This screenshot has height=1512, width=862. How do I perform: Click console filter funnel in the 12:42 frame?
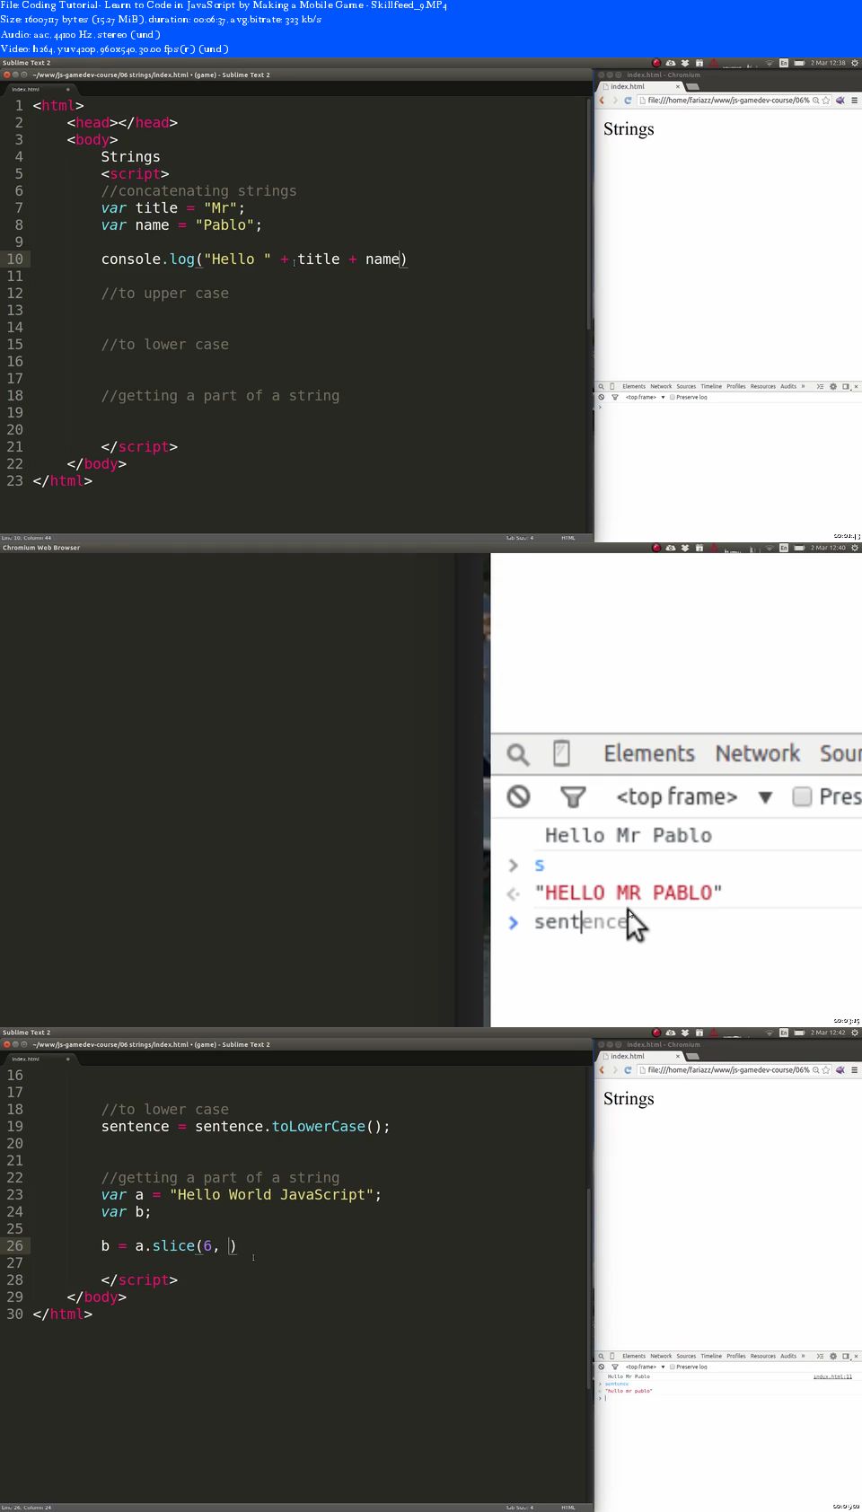(x=615, y=1367)
